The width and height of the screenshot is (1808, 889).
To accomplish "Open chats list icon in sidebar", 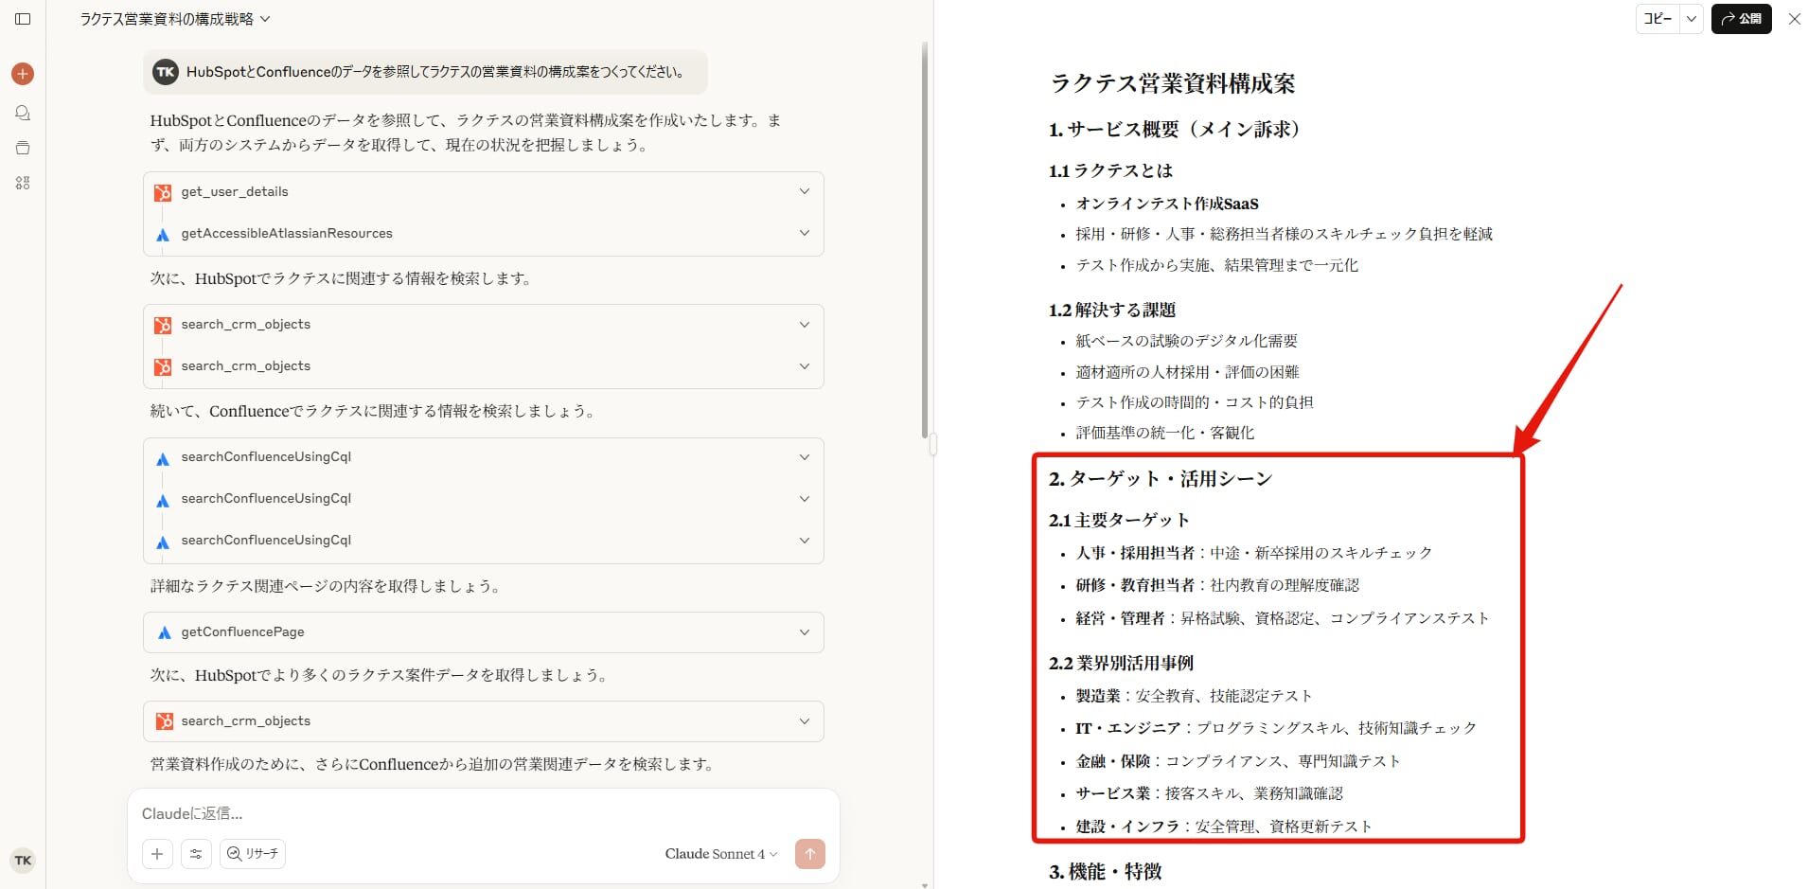I will (23, 113).
